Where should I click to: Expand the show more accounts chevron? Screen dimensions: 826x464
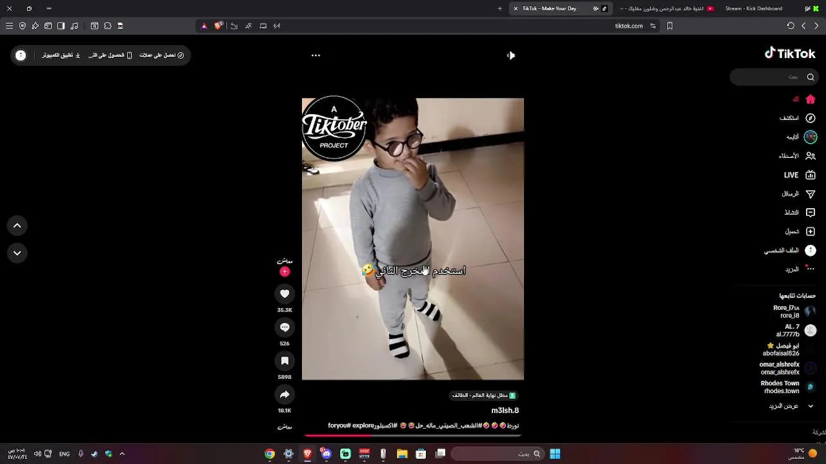point(811,406)
